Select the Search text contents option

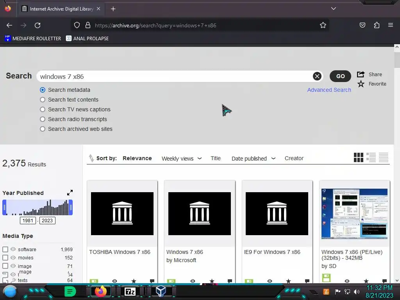pos(43,100)
